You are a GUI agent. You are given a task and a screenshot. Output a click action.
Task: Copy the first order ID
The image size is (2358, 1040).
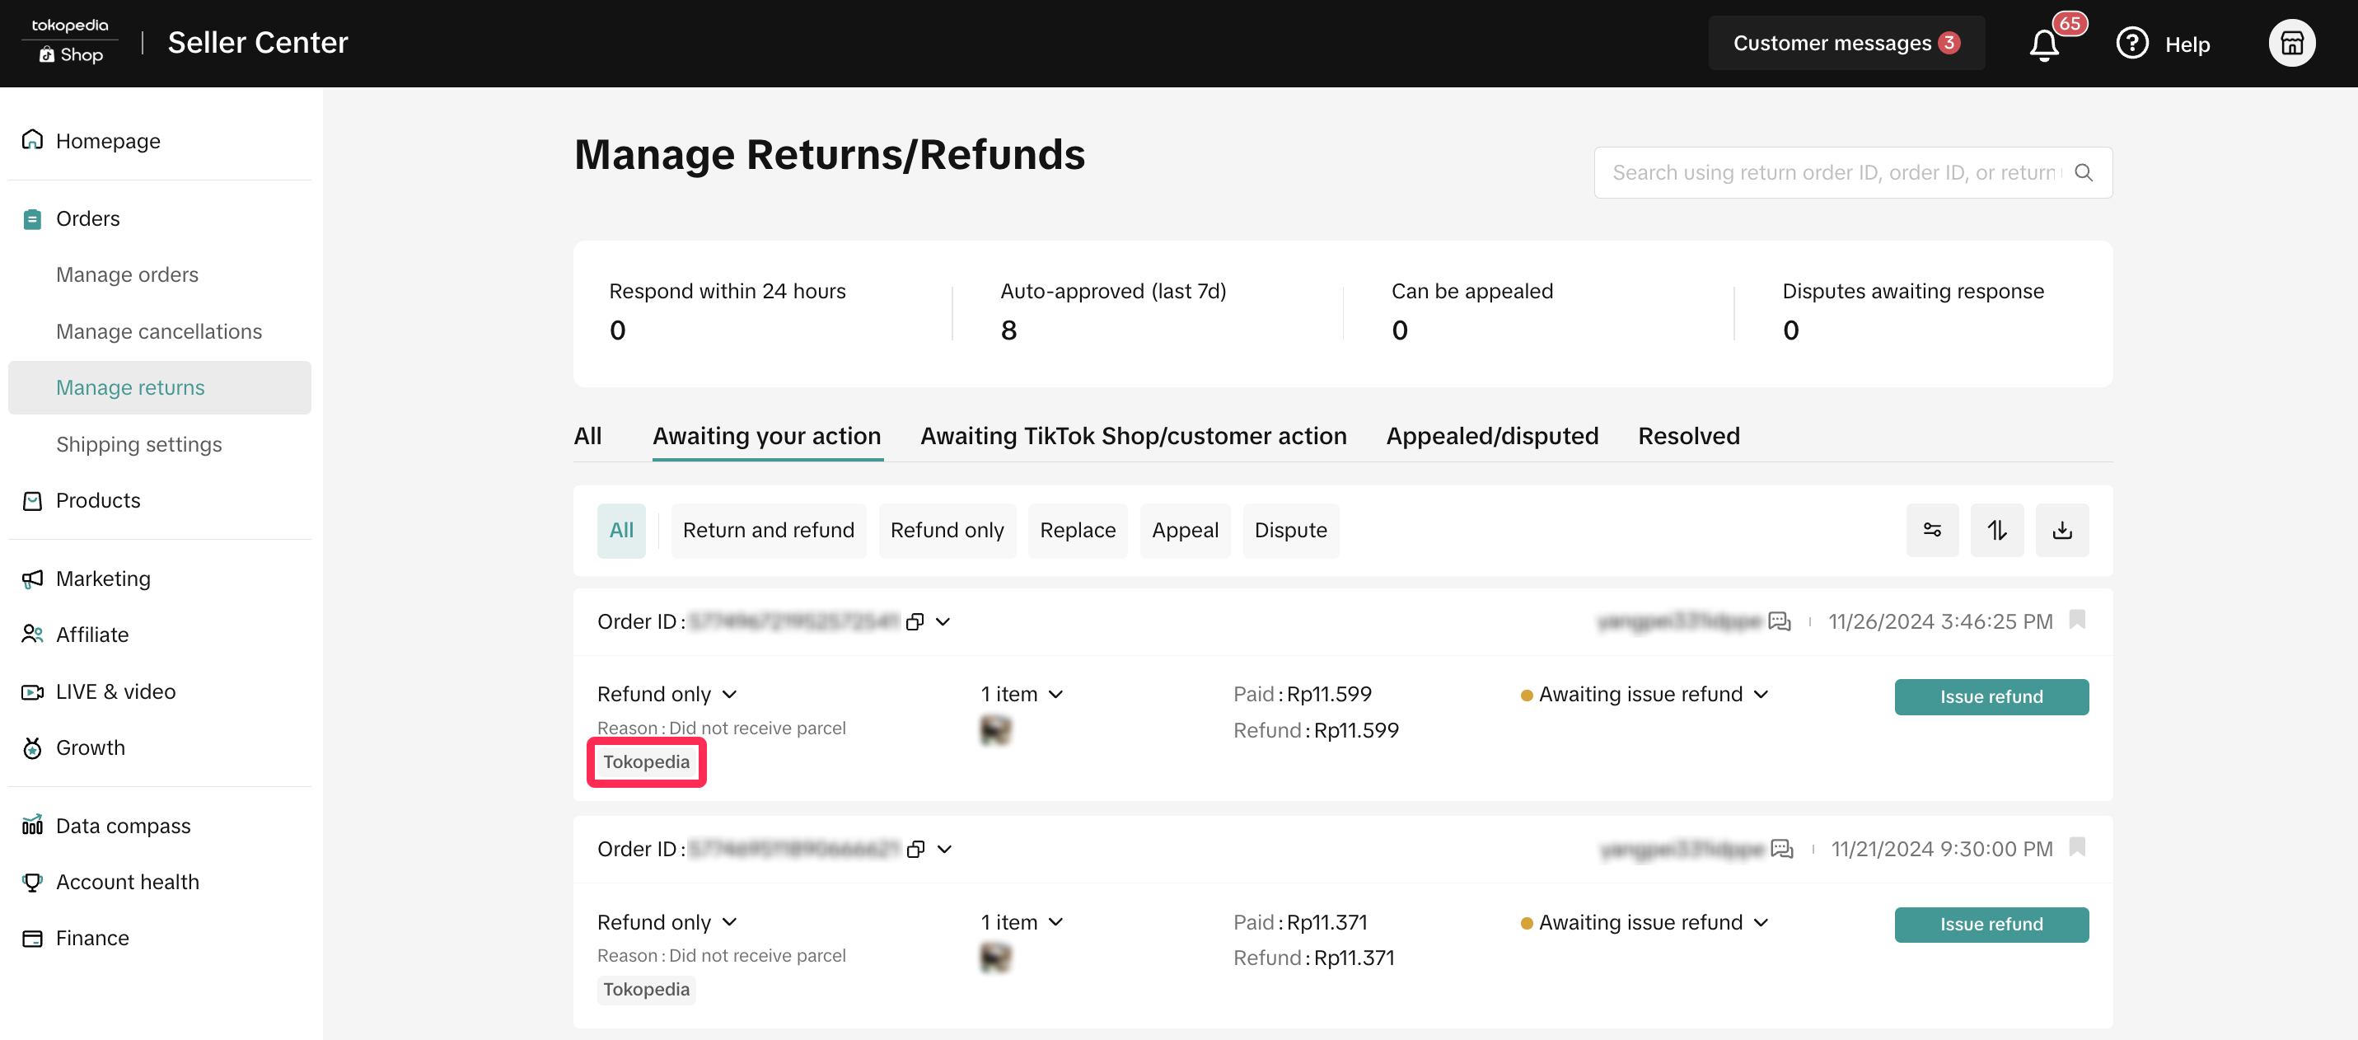pos(914,622)
